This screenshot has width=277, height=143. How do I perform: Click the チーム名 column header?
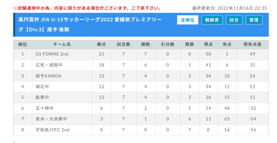[x=62, y=44]
